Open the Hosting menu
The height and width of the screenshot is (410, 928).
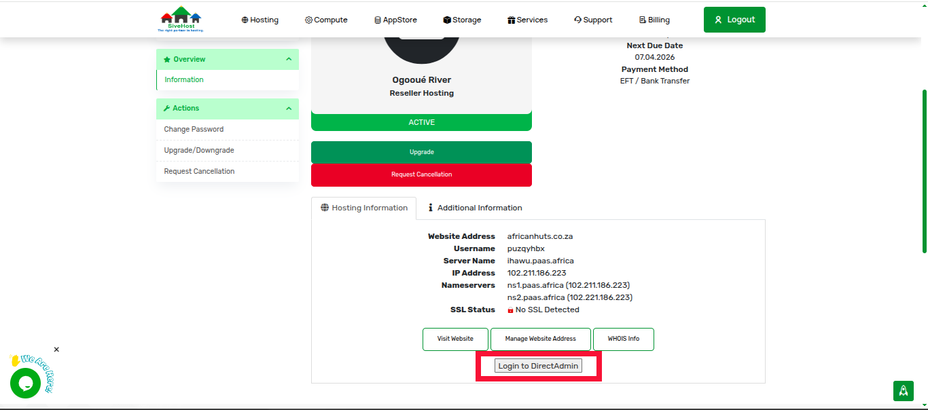click(x=260, y=20)
